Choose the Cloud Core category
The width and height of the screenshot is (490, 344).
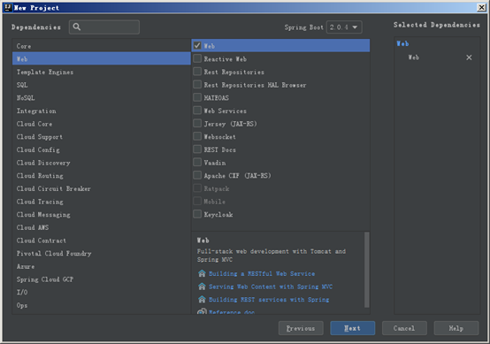point(102,124)
